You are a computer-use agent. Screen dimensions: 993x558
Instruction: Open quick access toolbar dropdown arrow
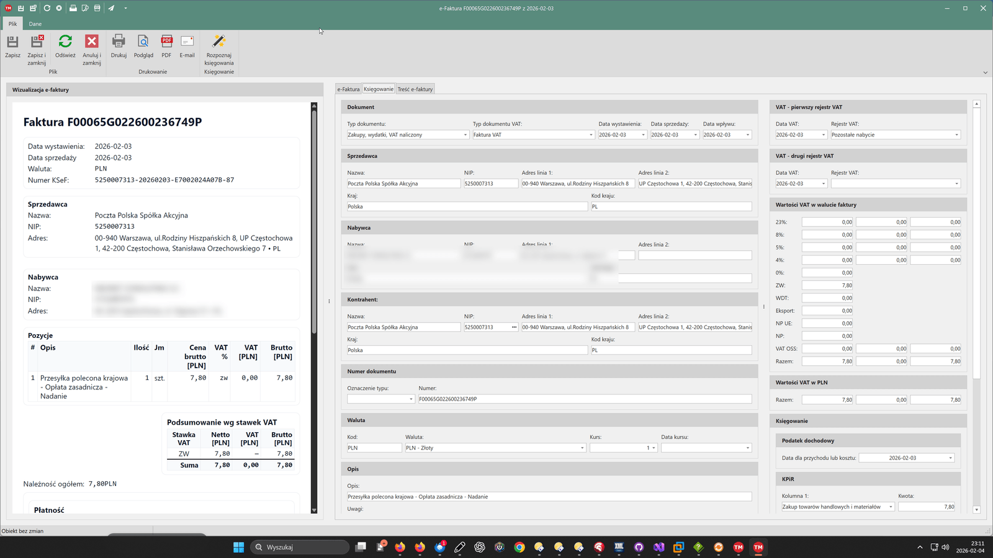point(125,8)
